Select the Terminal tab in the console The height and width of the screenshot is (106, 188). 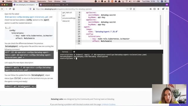point(65,52)
